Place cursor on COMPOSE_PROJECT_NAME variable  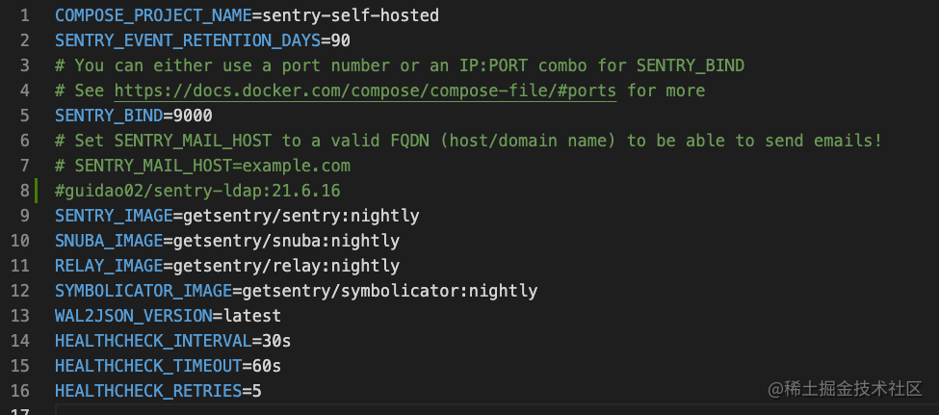(x=153, y=15)
